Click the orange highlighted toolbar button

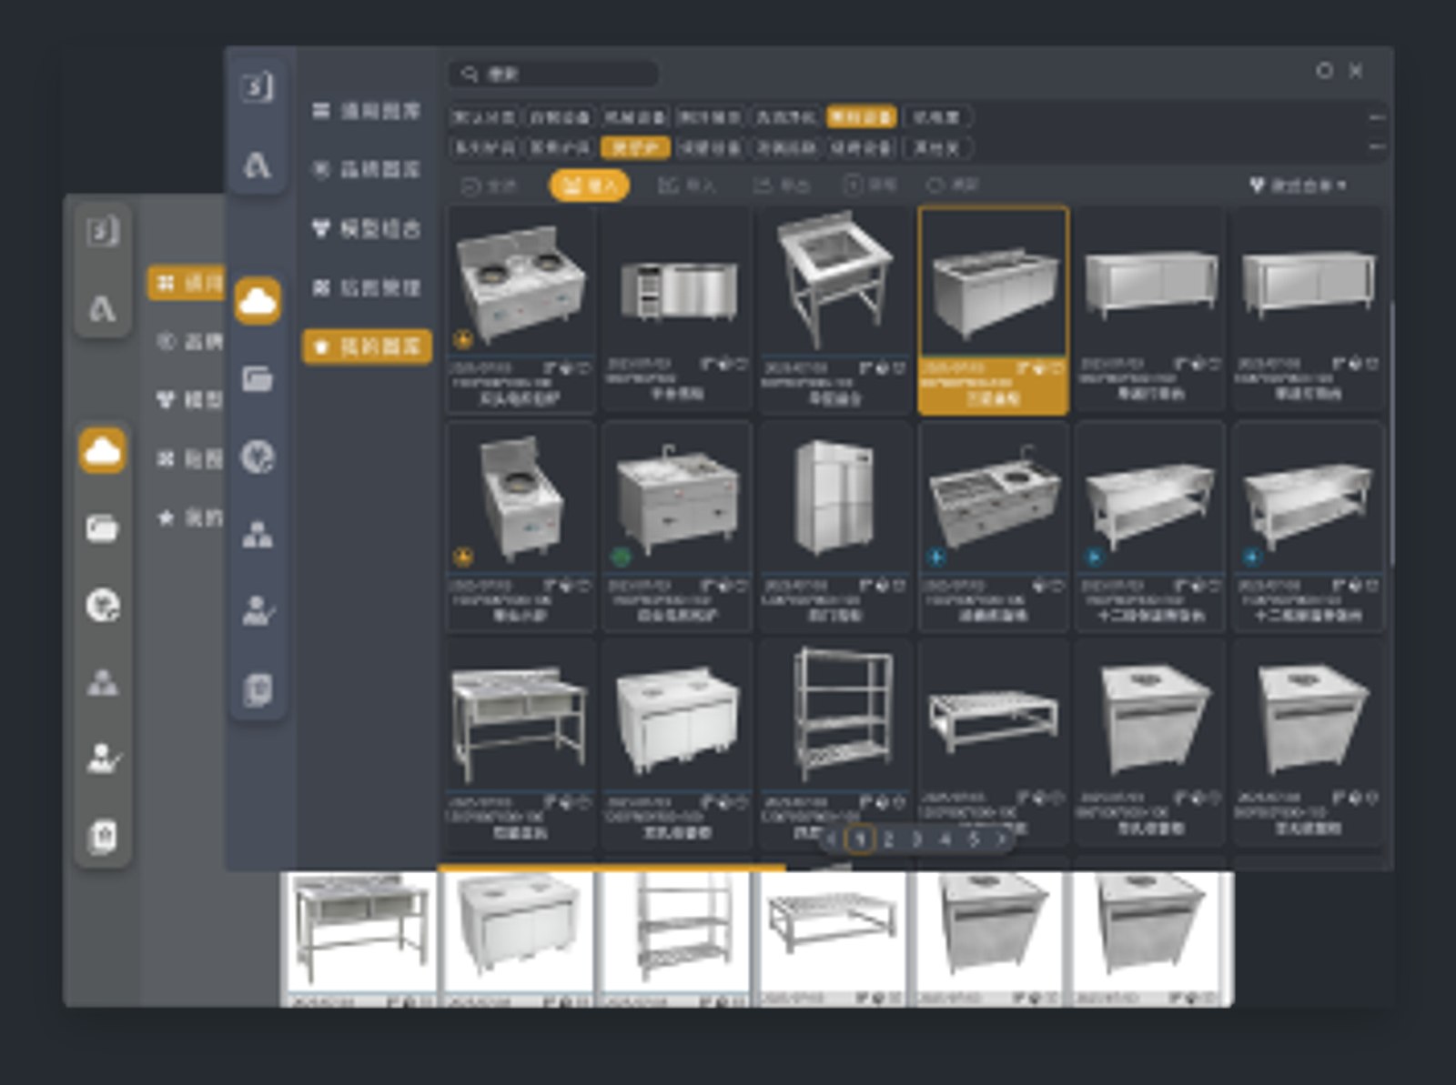click(x=590, y=186)
